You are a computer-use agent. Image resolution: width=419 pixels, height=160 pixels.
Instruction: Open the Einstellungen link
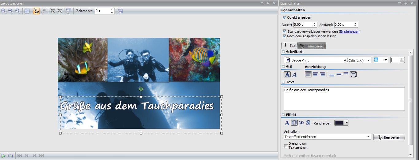point(349,32)
